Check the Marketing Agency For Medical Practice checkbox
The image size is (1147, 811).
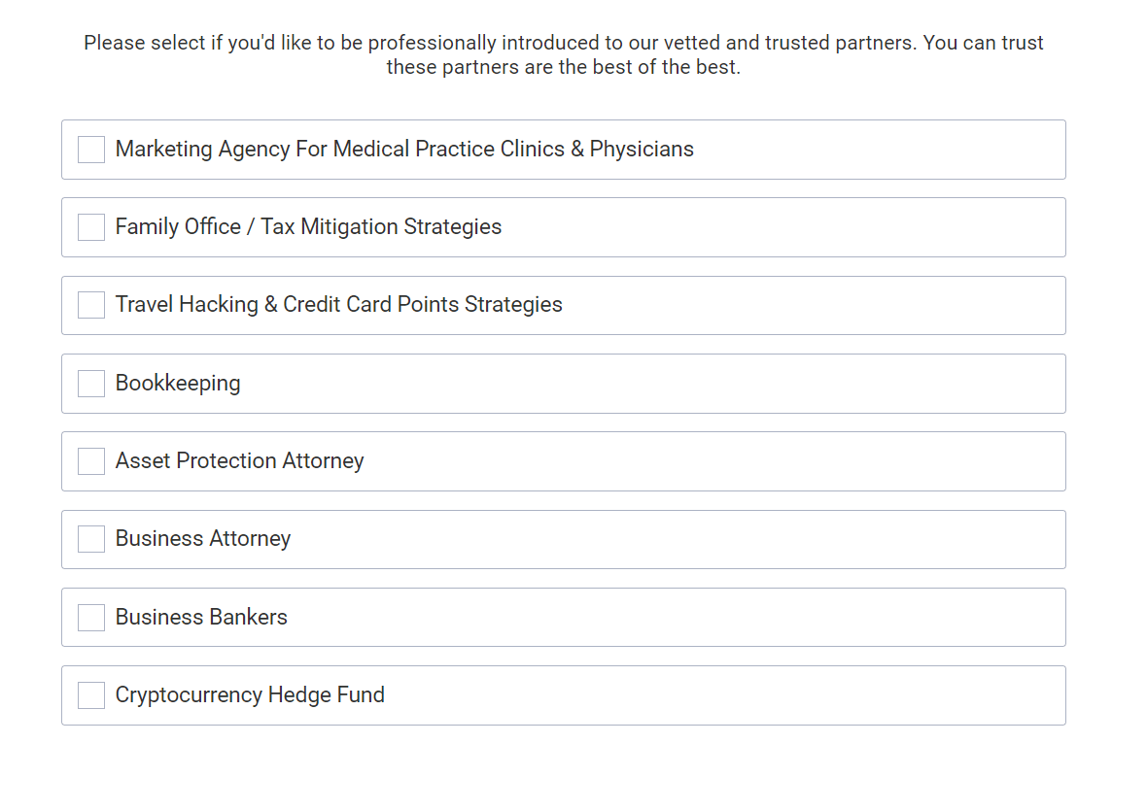[x=91, y=150]
